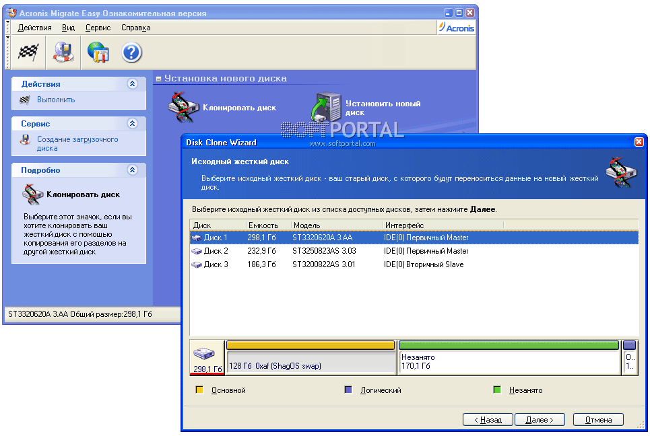
Task: Click the Действия sidebar panel header
Action: click(x=79, y=84)
